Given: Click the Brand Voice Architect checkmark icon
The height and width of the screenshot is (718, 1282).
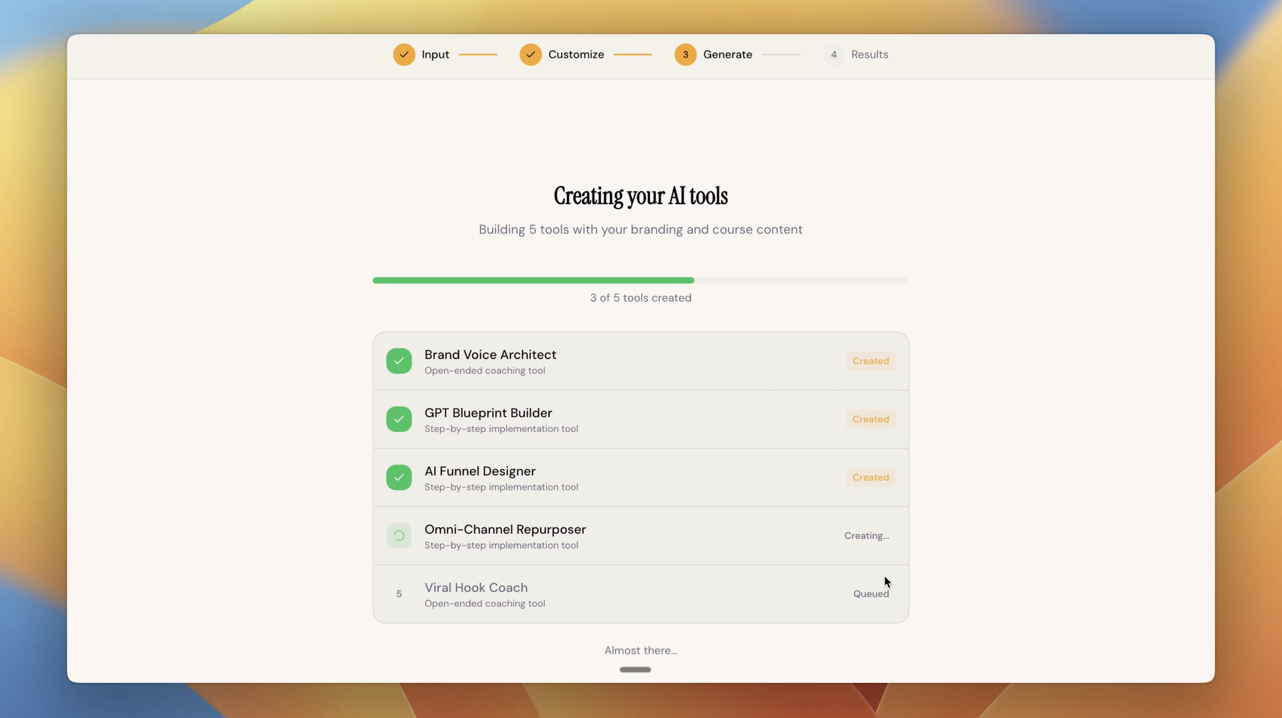Looking at the screenshot, I should [x=399, y=361].
